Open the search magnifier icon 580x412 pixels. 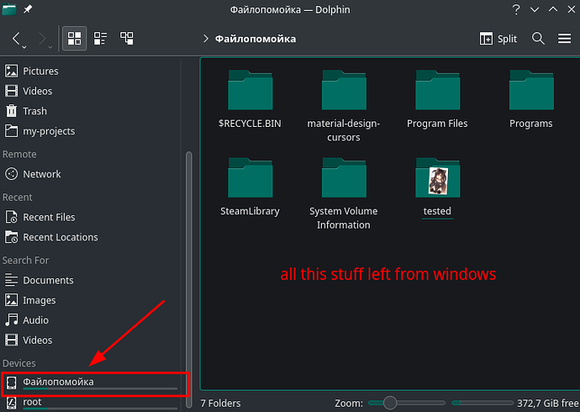pyautogui.click(x=538, y=39)
